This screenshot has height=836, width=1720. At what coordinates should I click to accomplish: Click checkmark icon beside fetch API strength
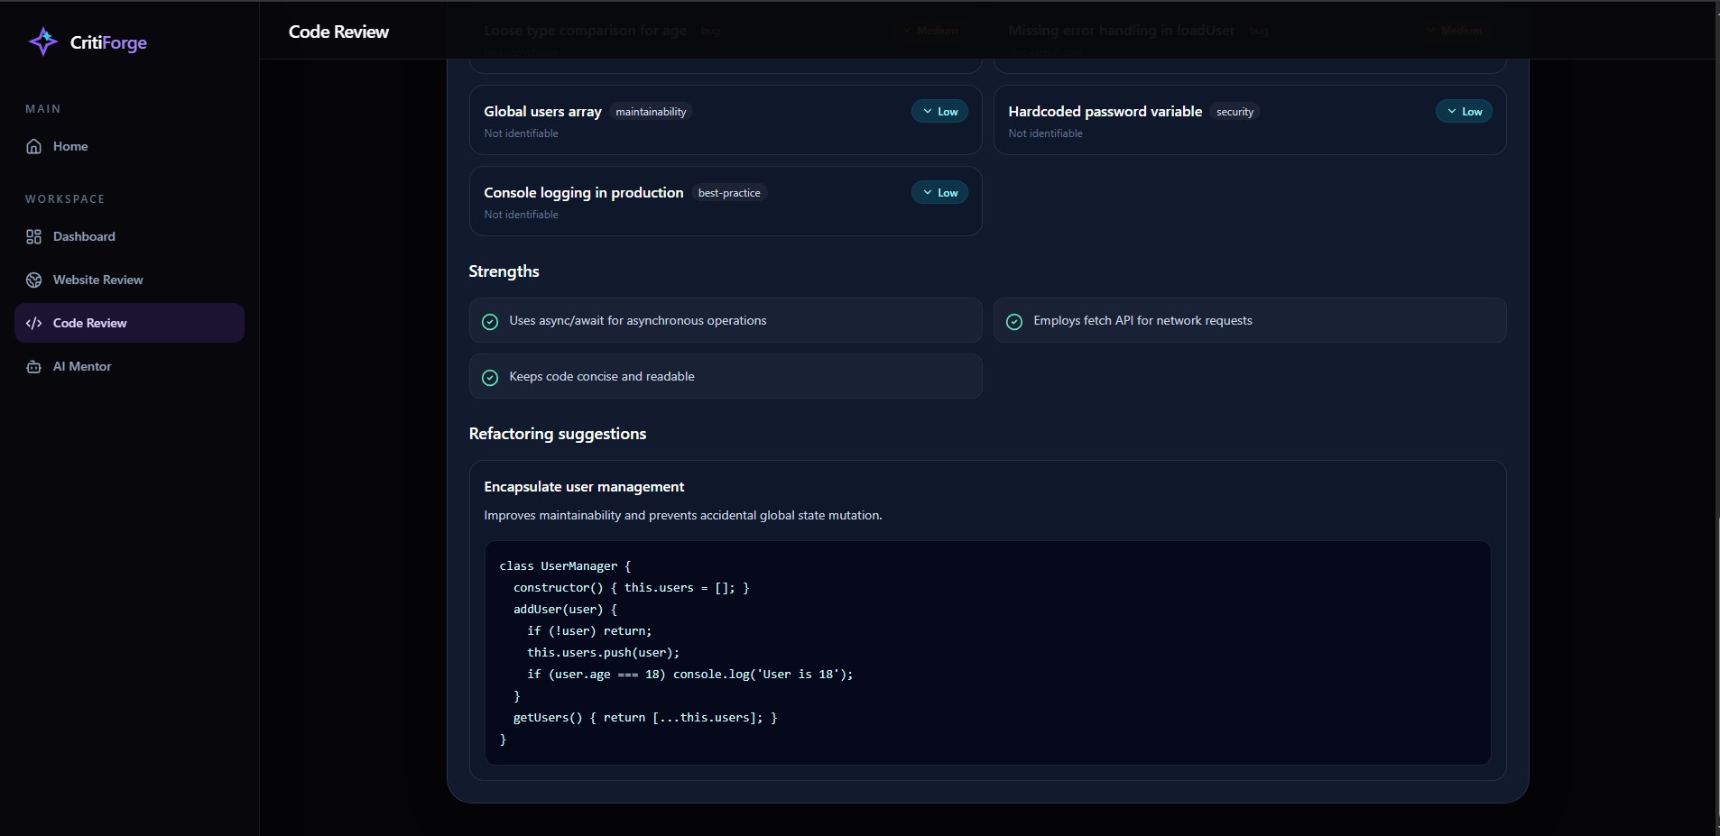pos(1014,321)
